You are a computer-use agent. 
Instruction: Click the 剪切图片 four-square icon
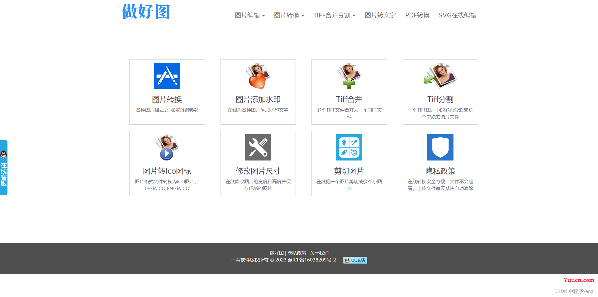click(x=349, y=147)
